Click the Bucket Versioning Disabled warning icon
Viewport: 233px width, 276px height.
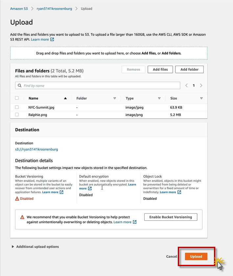[17, 199]
